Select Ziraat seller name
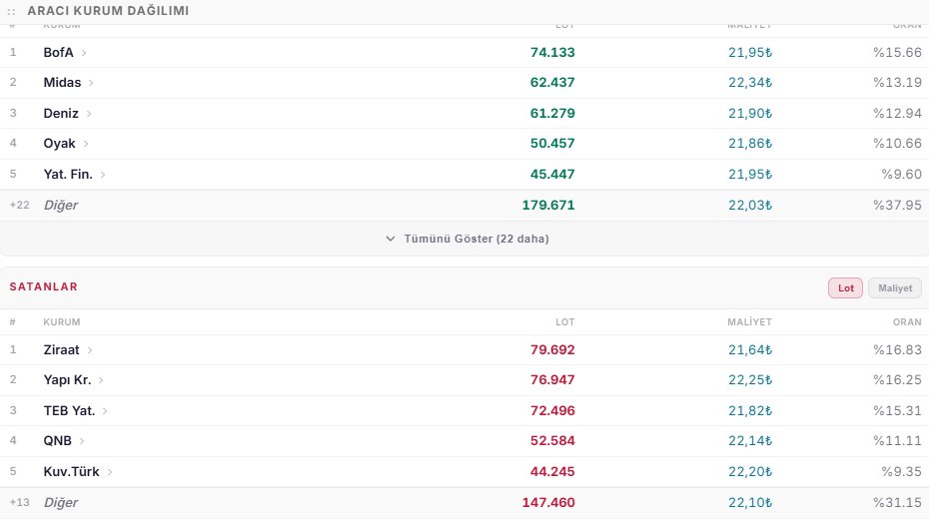 point(61,349)
